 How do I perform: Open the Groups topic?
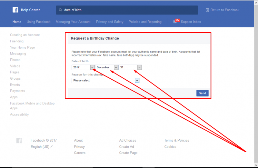(x=15, y=78)
